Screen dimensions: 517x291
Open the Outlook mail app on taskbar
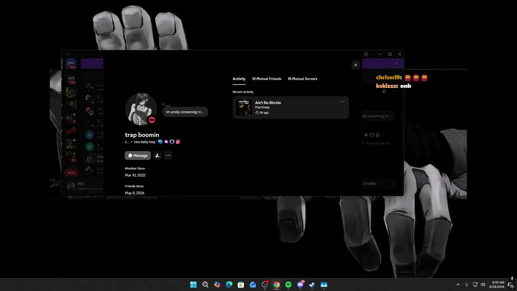253,285
